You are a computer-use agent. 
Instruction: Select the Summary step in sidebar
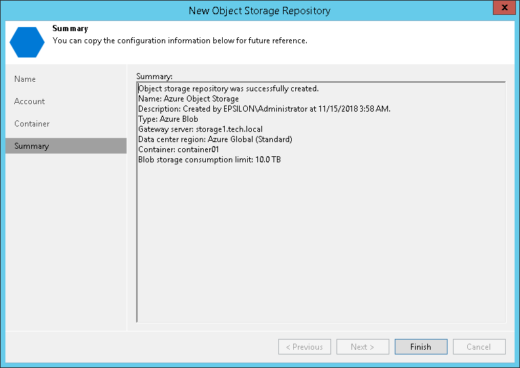click(32, 146)
